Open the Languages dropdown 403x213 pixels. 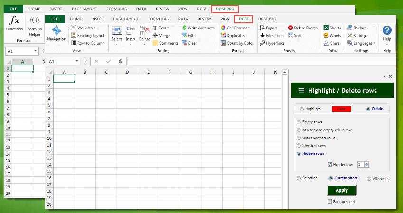tap(361, 43)
